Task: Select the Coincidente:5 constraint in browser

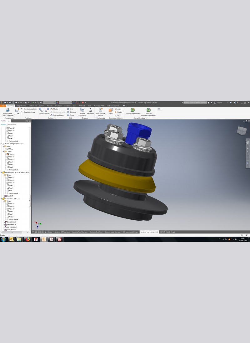Action: point(11,222)
